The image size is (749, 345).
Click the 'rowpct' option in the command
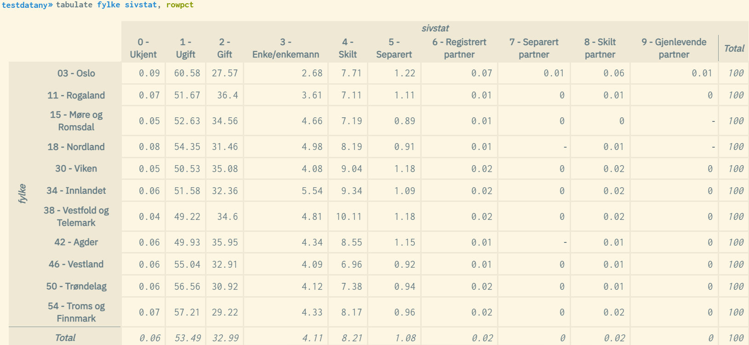point(180,5)
